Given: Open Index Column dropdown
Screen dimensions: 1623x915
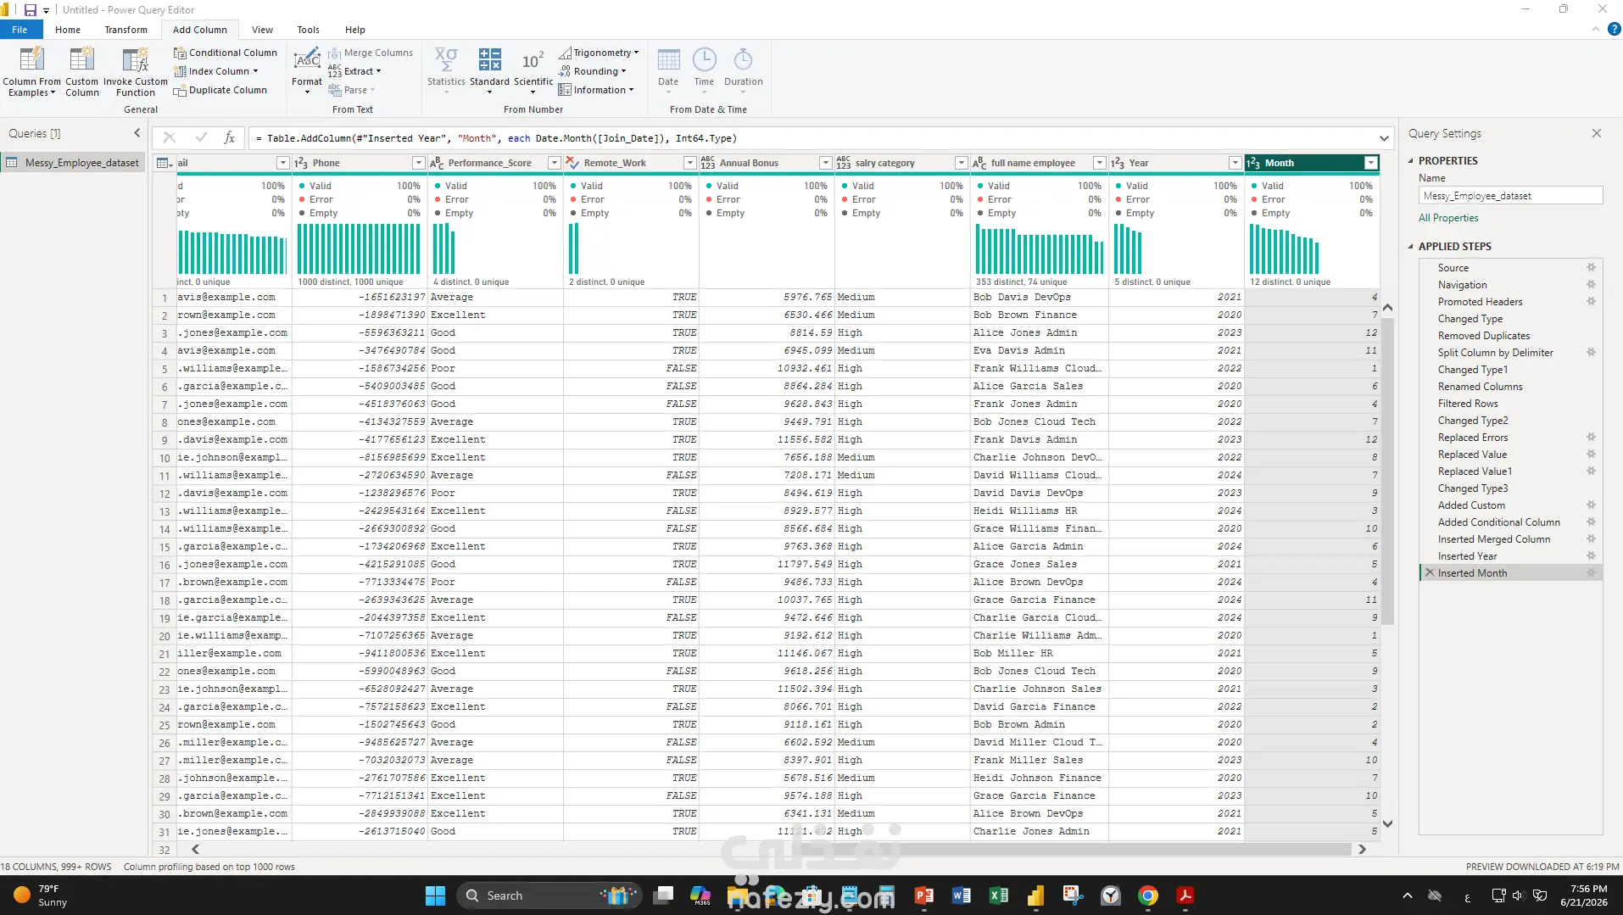Looking at the screenshot, I should pyautogui.click(x=216, y=71).
